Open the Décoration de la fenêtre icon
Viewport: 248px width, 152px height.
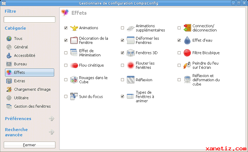74,40
